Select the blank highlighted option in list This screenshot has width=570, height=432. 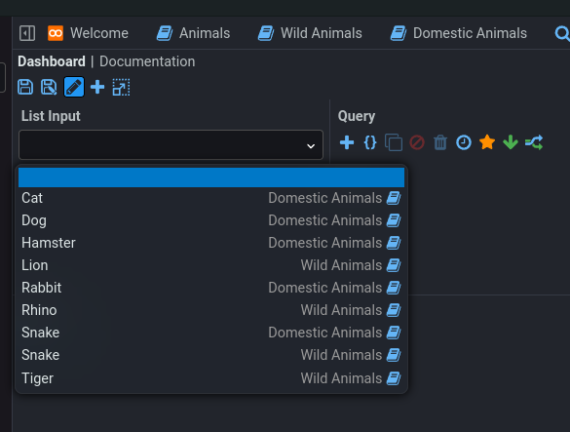pyautogui.click(x=211, y=177)
